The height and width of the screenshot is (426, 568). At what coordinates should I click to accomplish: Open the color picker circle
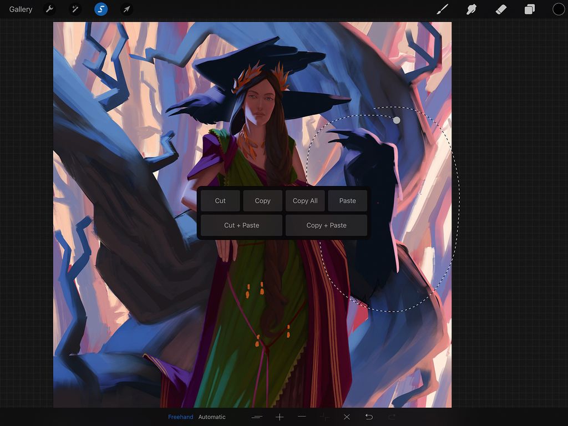coord(557,9)
